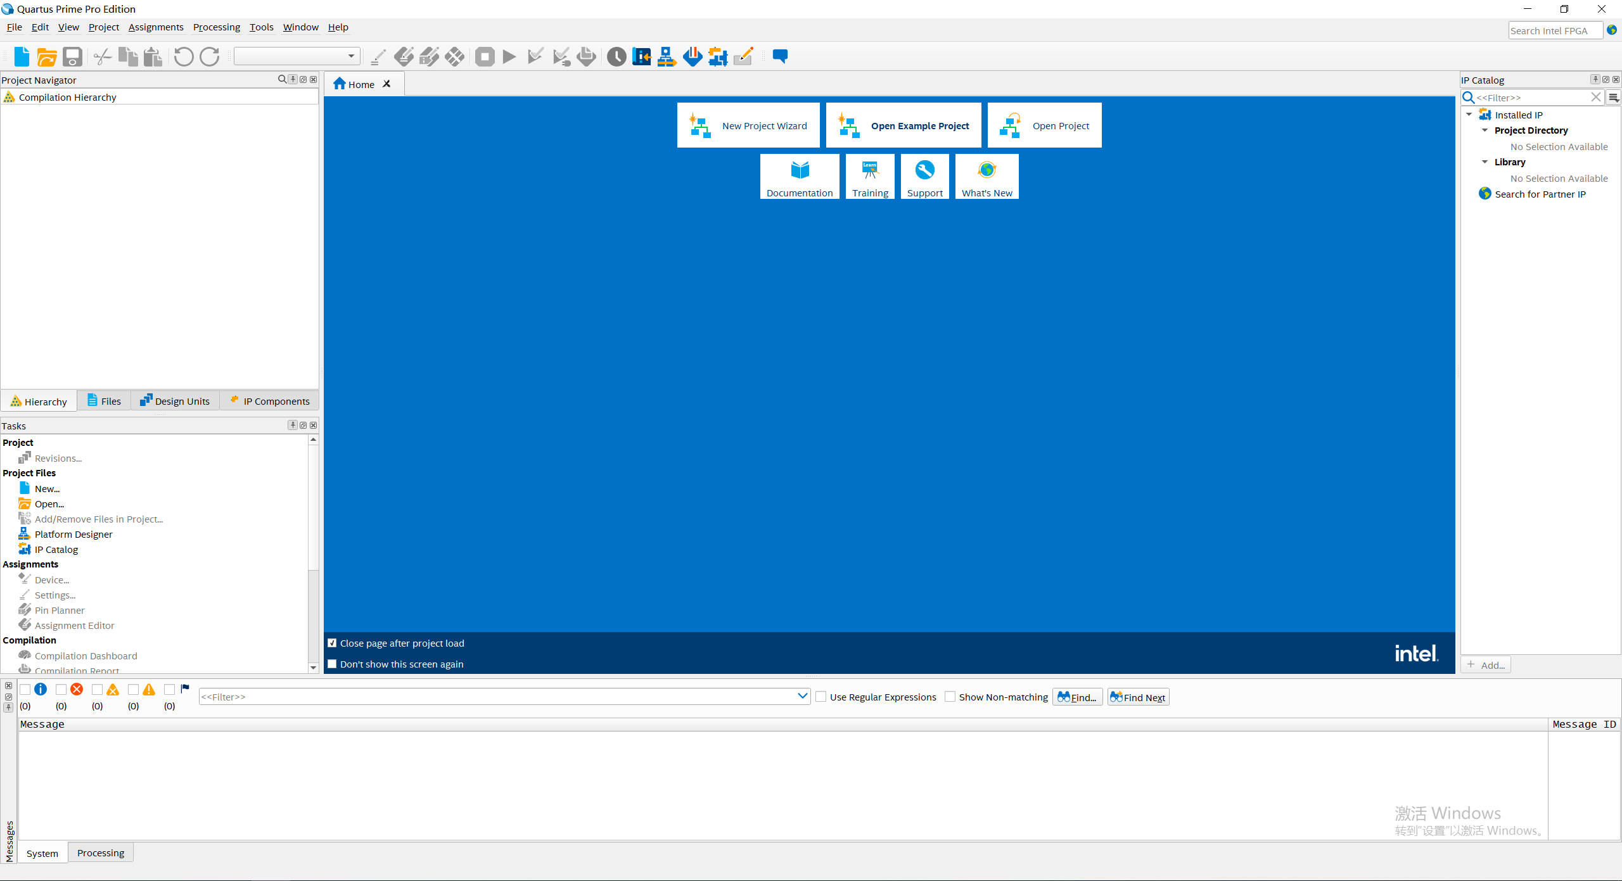Launch Platform Designer from the toolbar
The height and width of the screenshot is (881, 1622).
tap(666, 57)
